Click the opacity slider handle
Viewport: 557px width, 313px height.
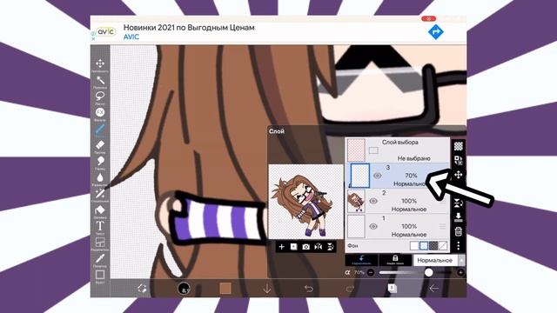coord(428,272)
